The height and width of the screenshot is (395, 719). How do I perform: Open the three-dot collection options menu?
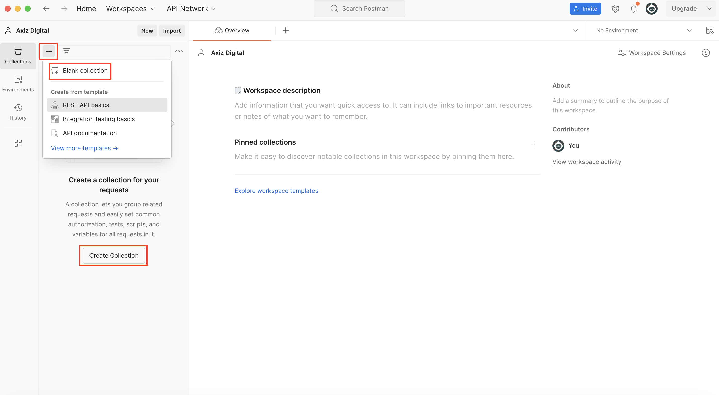point(179,51)
